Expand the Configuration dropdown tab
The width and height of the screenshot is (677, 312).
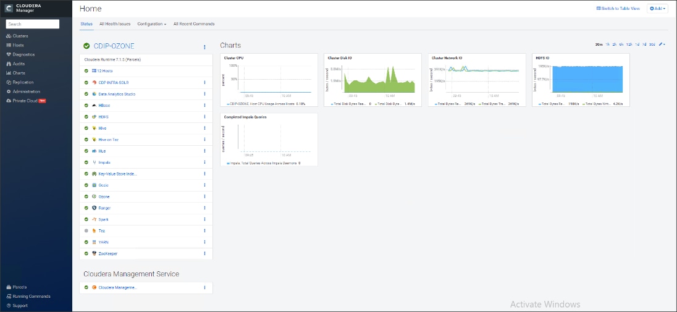click(x=151, y=23)
